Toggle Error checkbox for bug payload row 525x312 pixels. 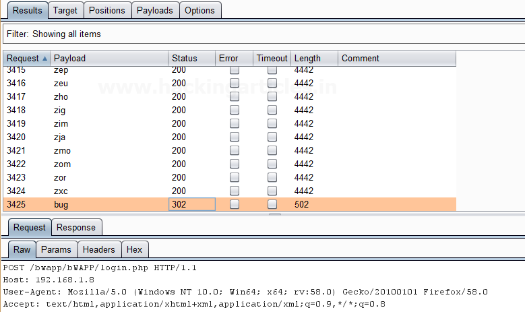pyautogui.click(x=235, y=204)
